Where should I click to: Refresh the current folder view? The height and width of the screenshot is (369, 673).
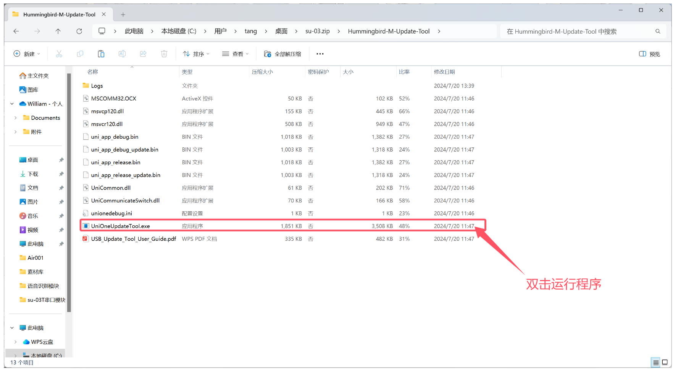coord(79,31)
